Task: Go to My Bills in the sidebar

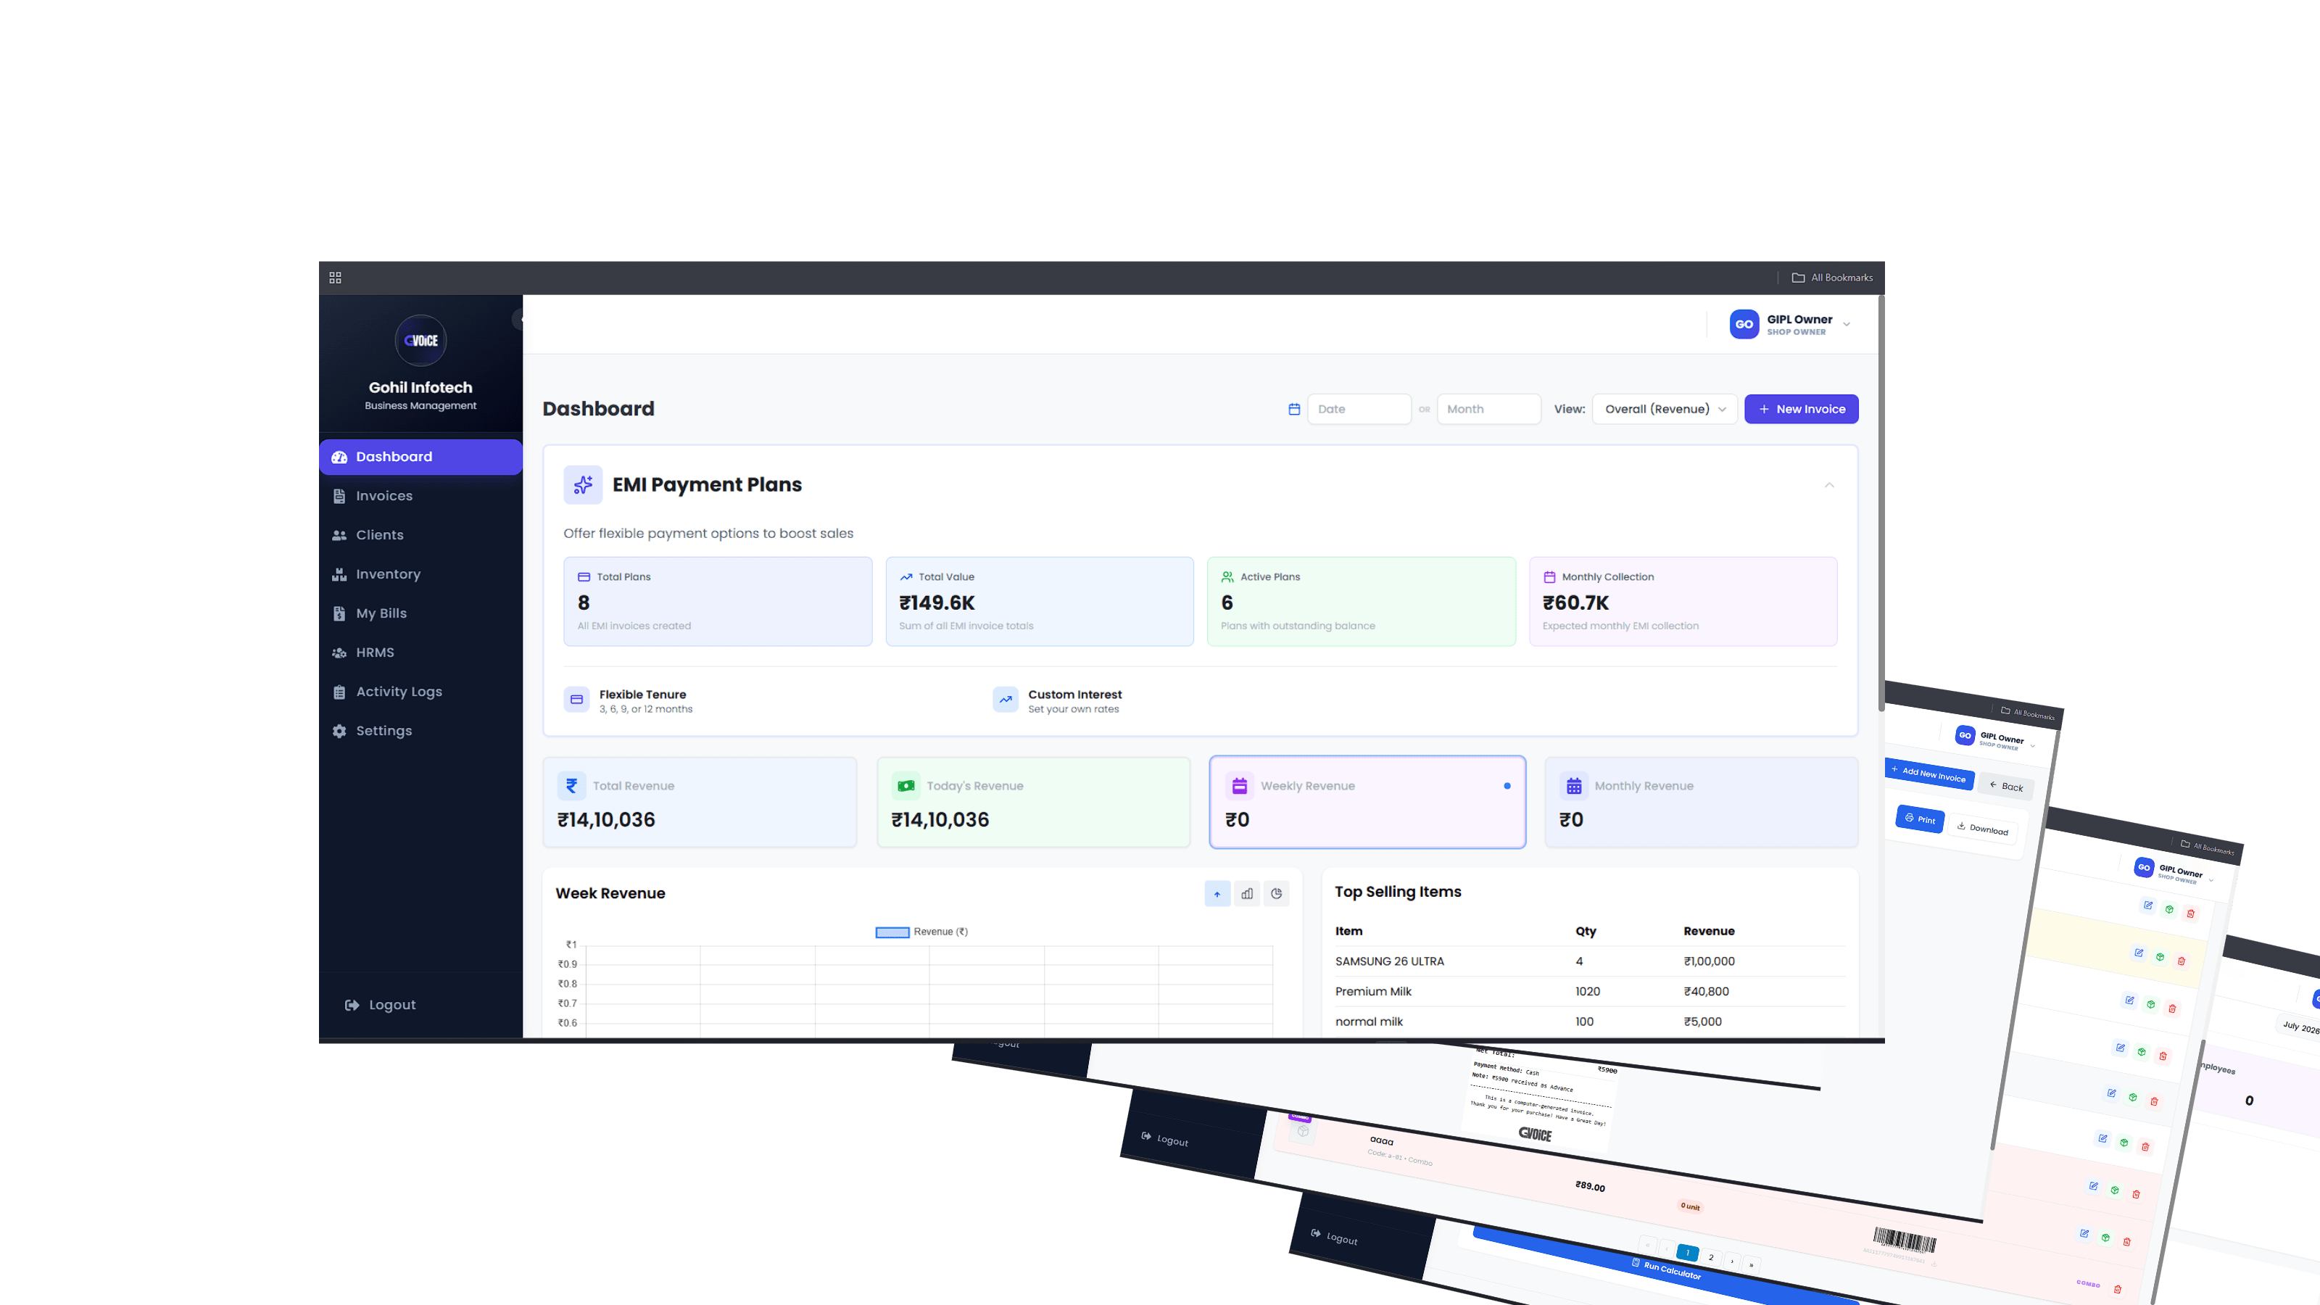Action: [x=420, y=613]
